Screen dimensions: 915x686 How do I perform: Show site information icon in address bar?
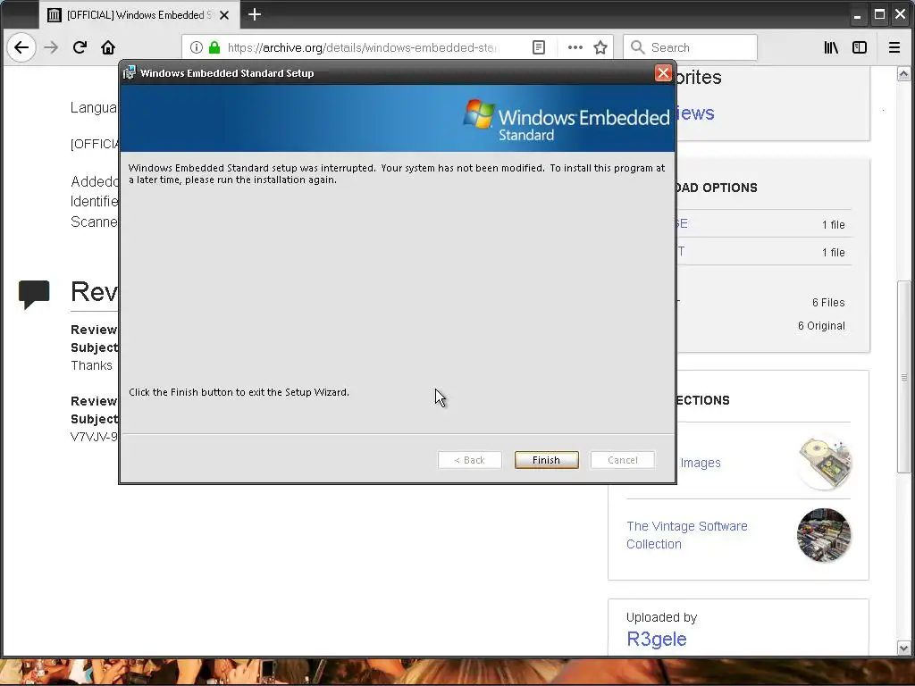click(x=197, y=47)
